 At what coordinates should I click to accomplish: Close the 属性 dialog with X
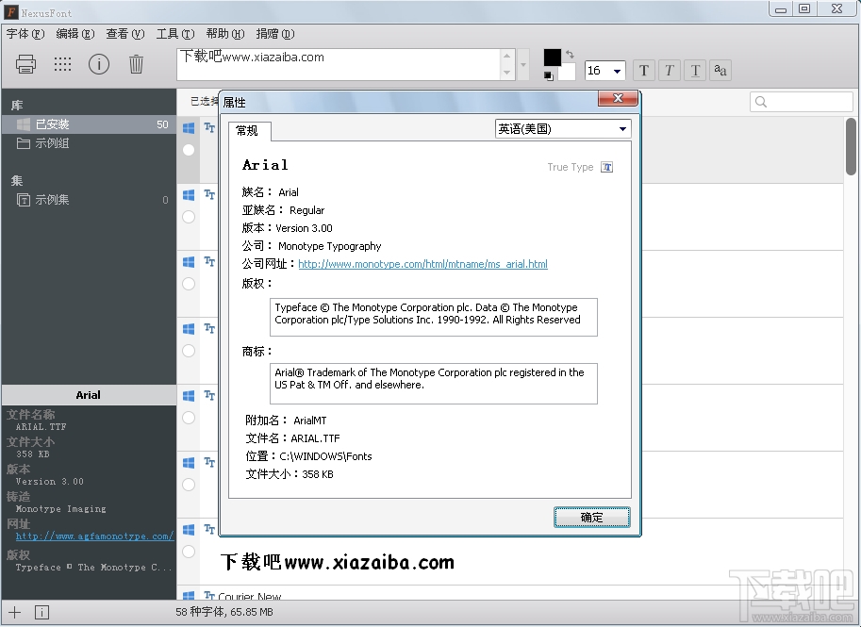coord(618,98)
